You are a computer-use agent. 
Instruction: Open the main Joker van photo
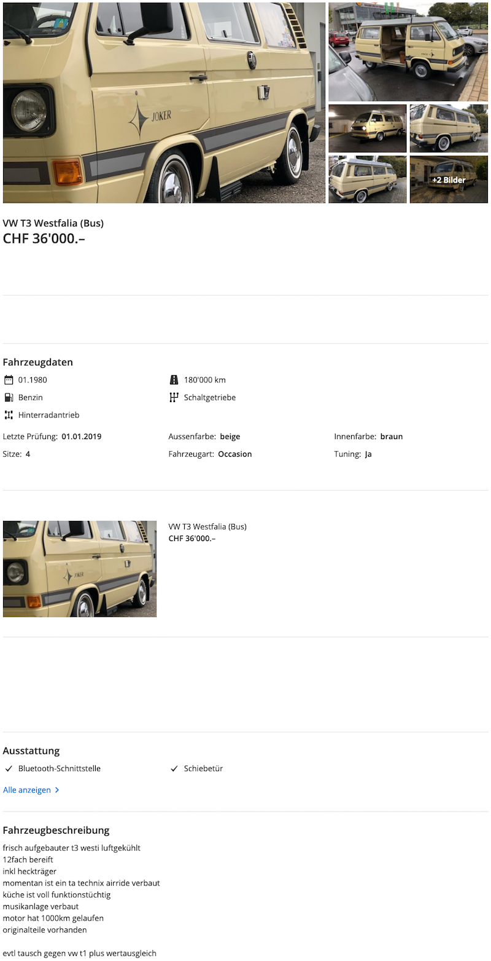point(164,103)
